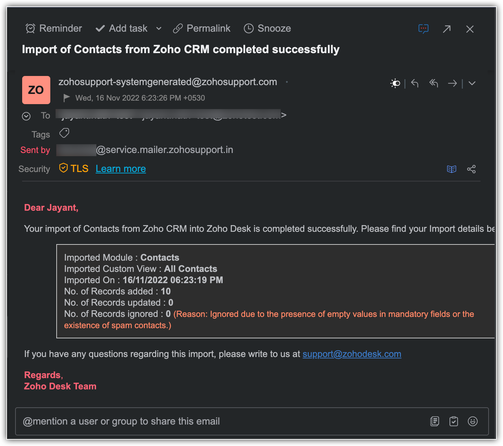The image size is (503, 446).
Task: Copy the email Permalink
Action: pyautogui.click(x=202, y=28)
